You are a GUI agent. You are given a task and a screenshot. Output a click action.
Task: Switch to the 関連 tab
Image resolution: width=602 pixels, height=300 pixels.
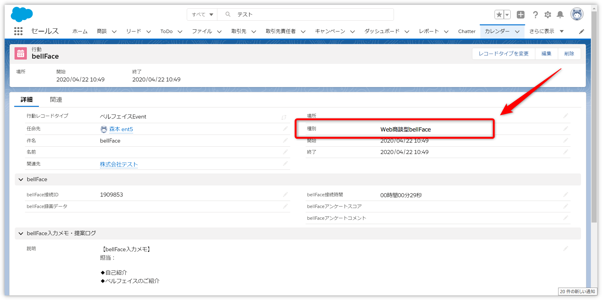tap(56, 100)
